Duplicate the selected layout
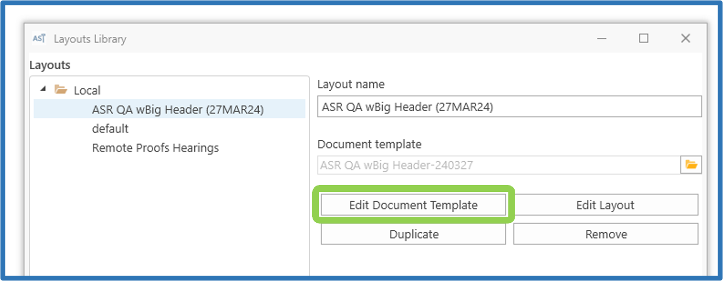The width and height of the screenshot is (723, 281). point(413,234)
